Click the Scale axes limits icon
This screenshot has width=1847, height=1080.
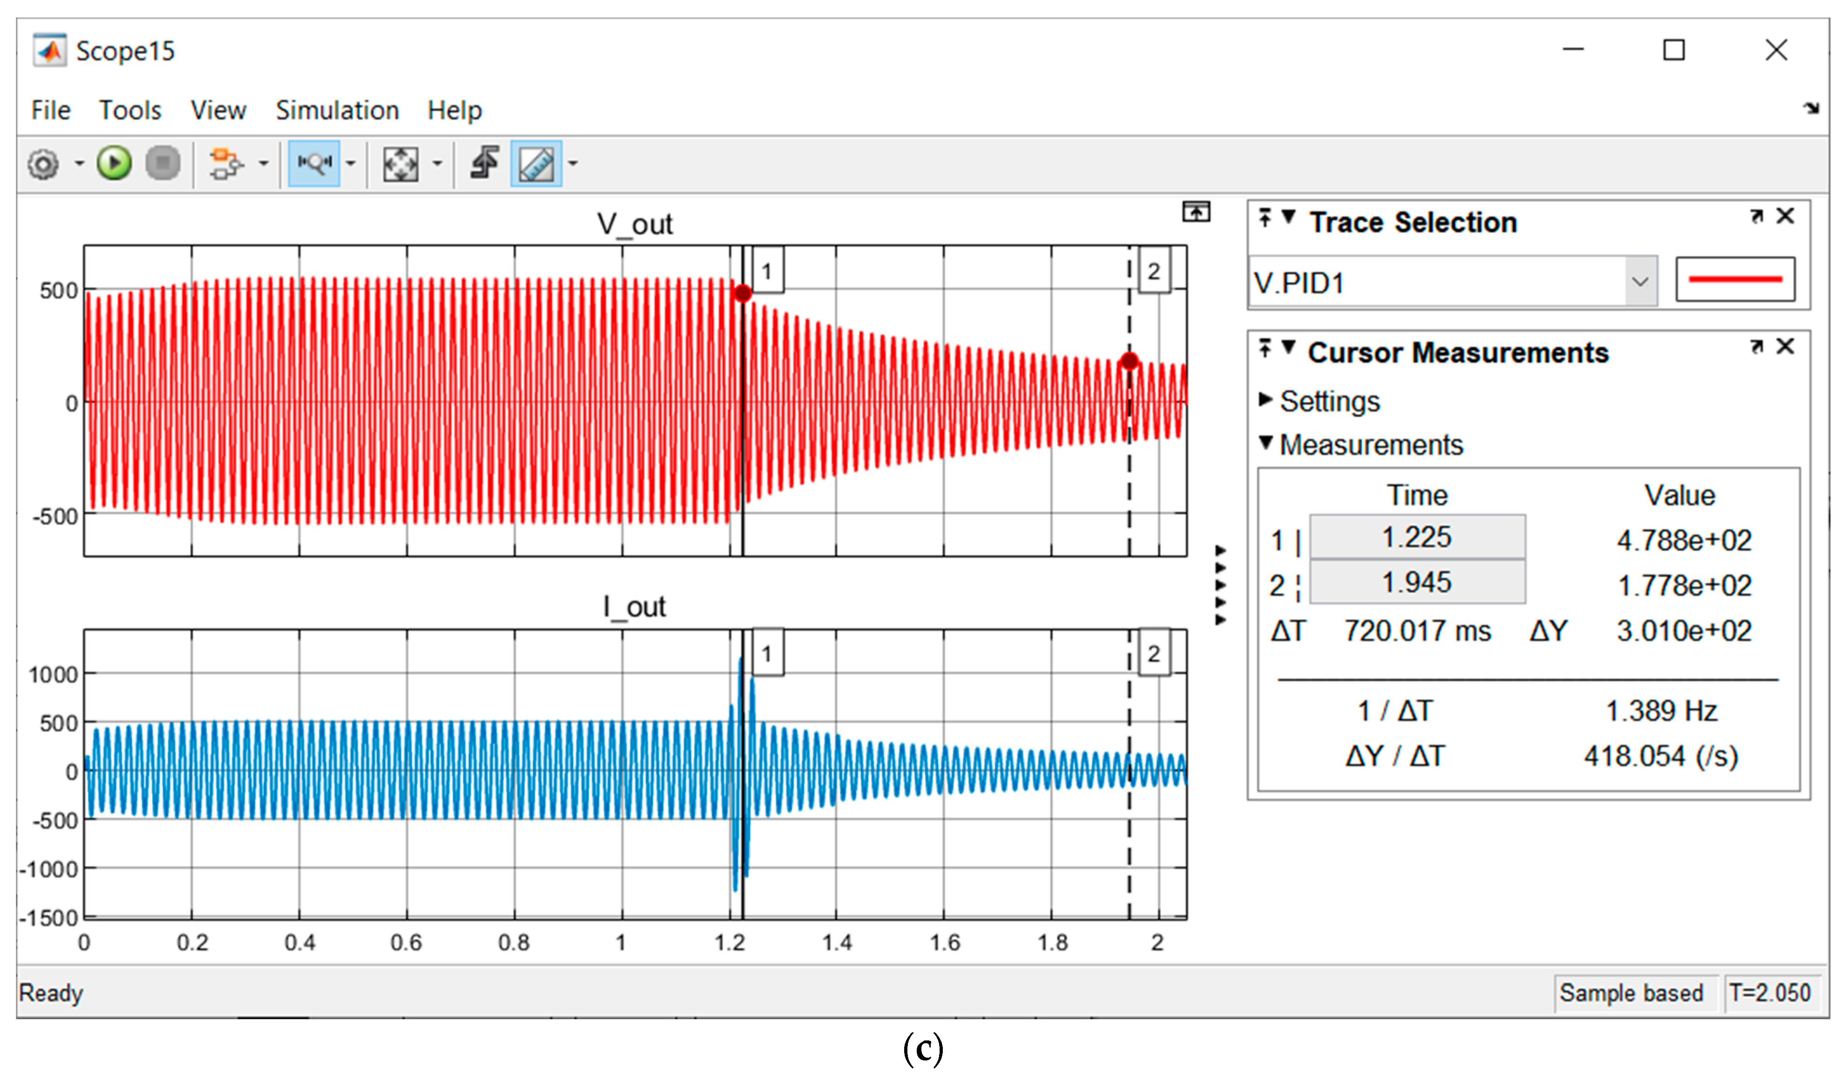click(x=401, y=163)
